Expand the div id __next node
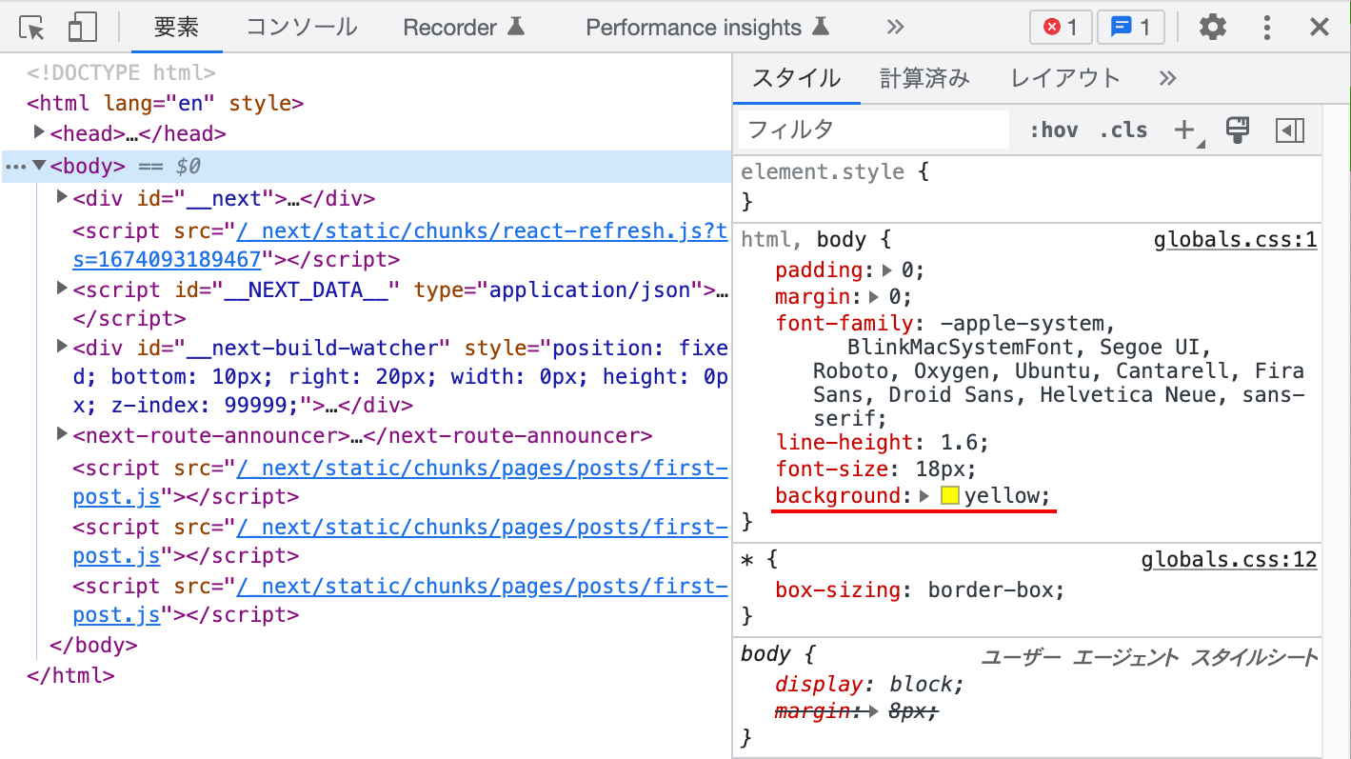 [x=62, y=197]
